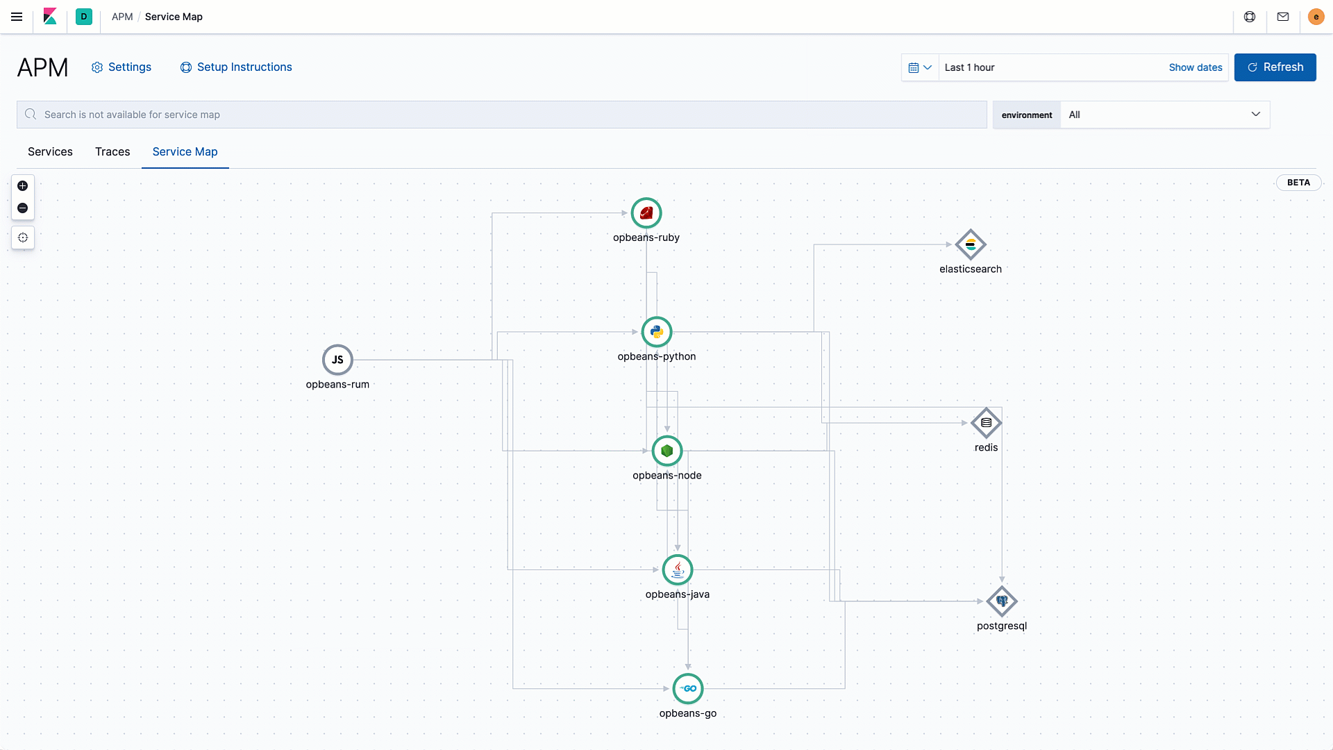This screenshot has width=1333, height=750.
Task: Click the zoom in control
Action: (x=22, y=185)
